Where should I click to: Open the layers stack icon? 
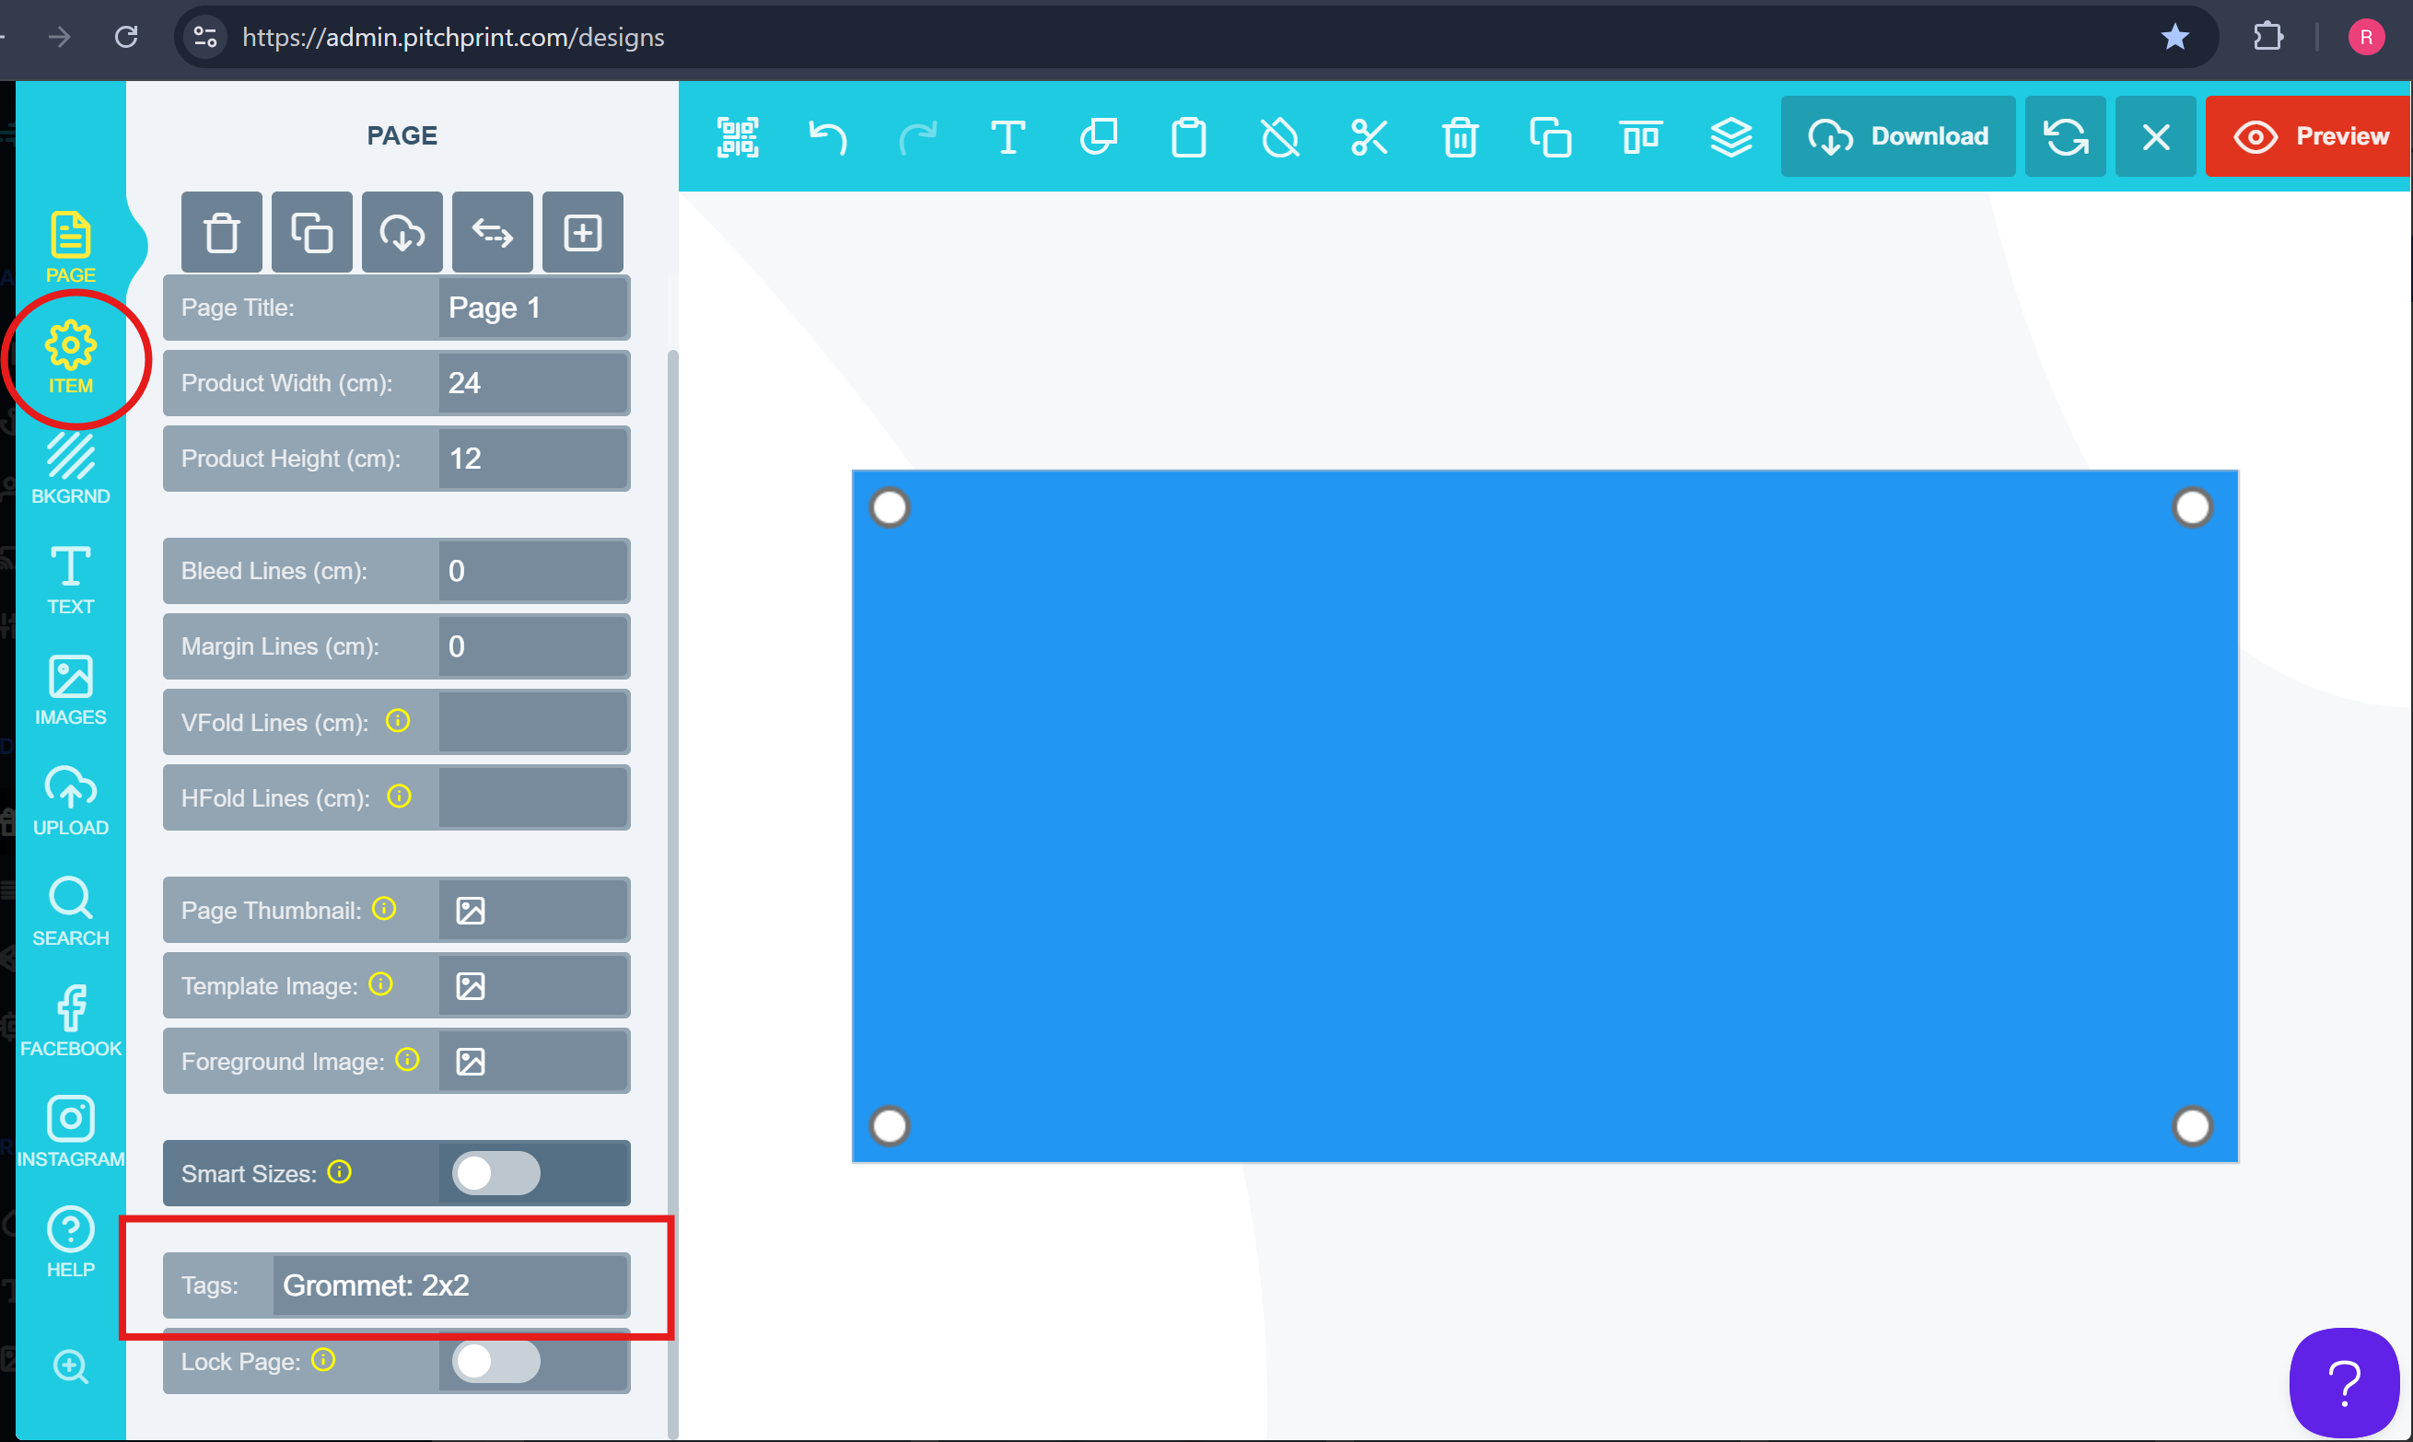click(1731, 137)
